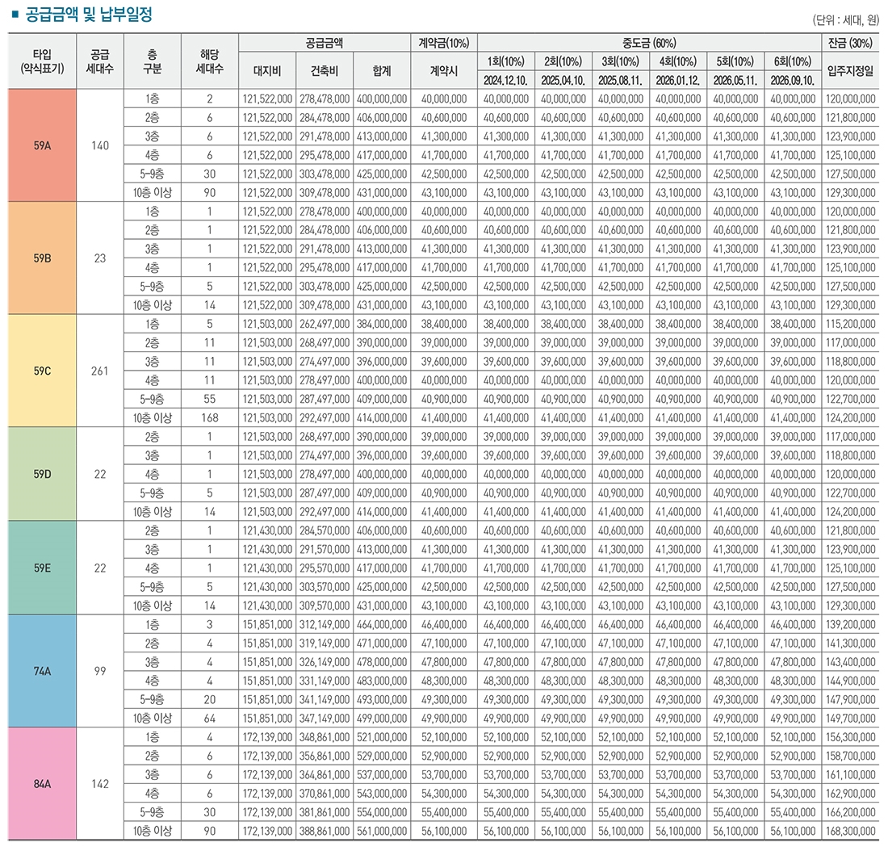888x851 pixels.
Task: Select the orange 59B type cell
Action: point(43,258)
